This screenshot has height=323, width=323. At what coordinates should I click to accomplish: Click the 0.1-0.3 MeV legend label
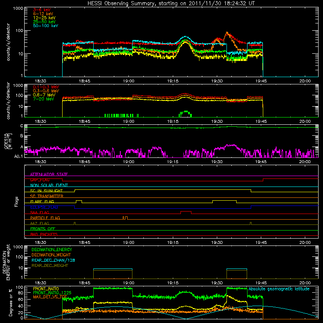coord(46,87)
